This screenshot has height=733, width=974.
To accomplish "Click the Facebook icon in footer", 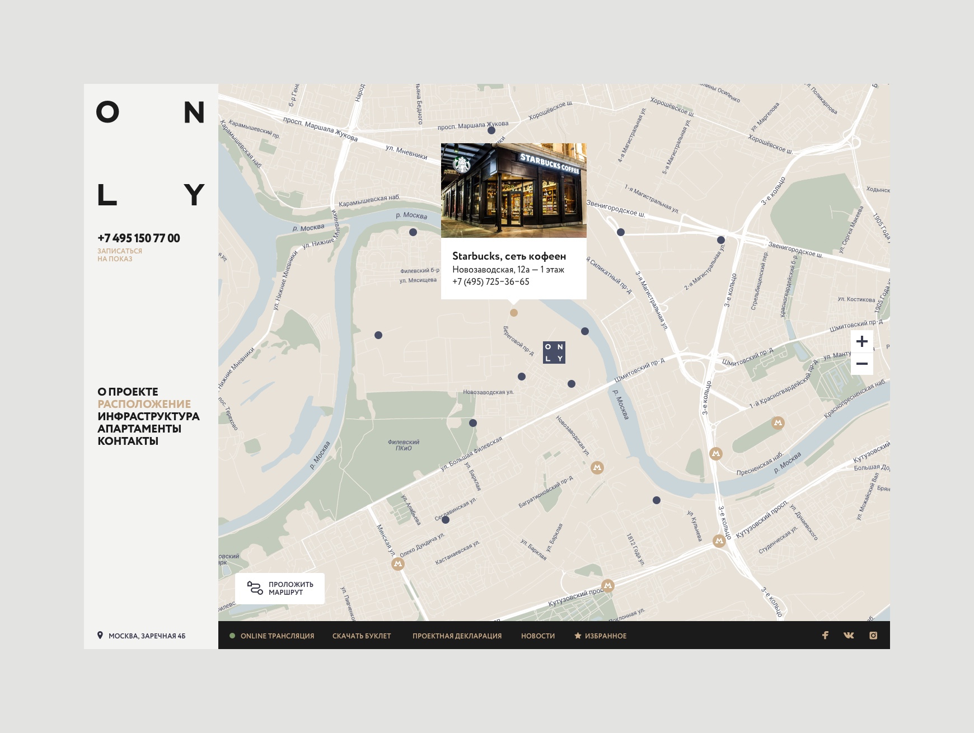I will [825, 635].
